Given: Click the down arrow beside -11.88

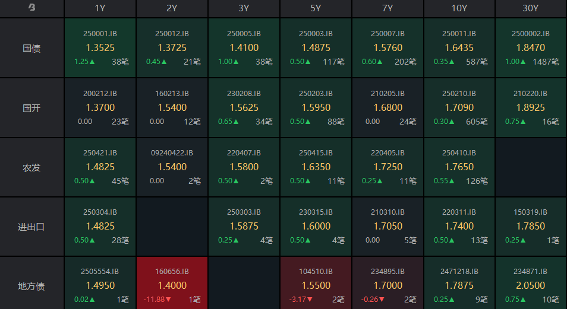Looking at the screenshot, I should point(168,300).
